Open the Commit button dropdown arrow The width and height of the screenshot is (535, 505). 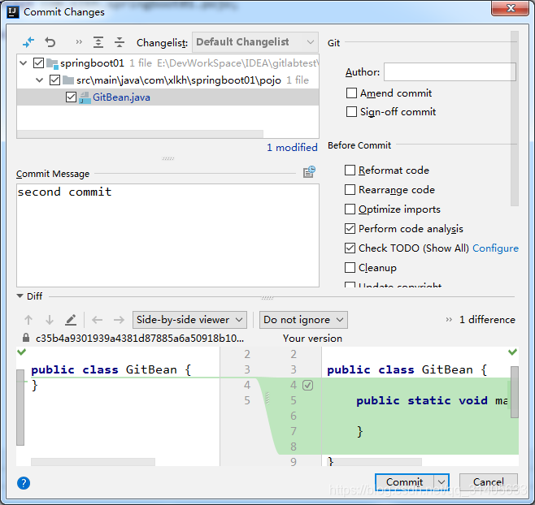tap(441, 482)
